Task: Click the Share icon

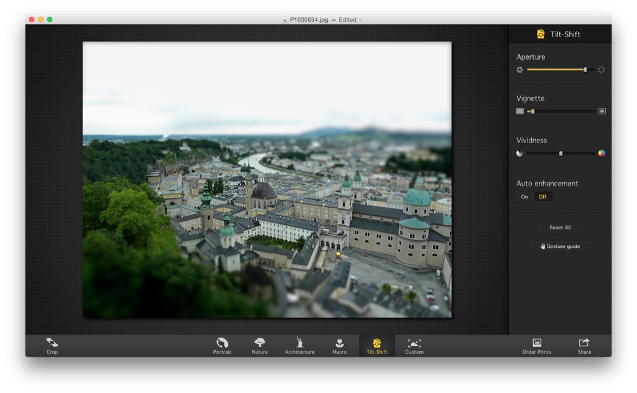Action: [584, 346]
